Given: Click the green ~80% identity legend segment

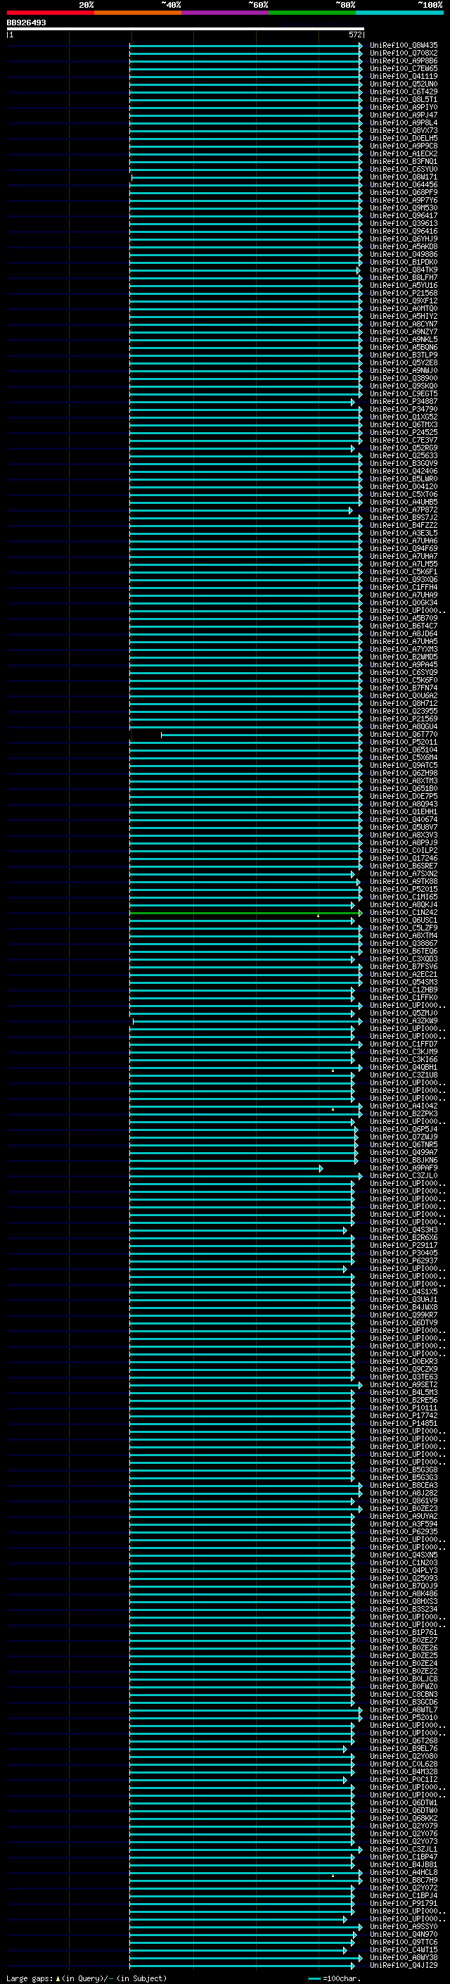Looking at the screenshot, I should (x=312, y=13).
